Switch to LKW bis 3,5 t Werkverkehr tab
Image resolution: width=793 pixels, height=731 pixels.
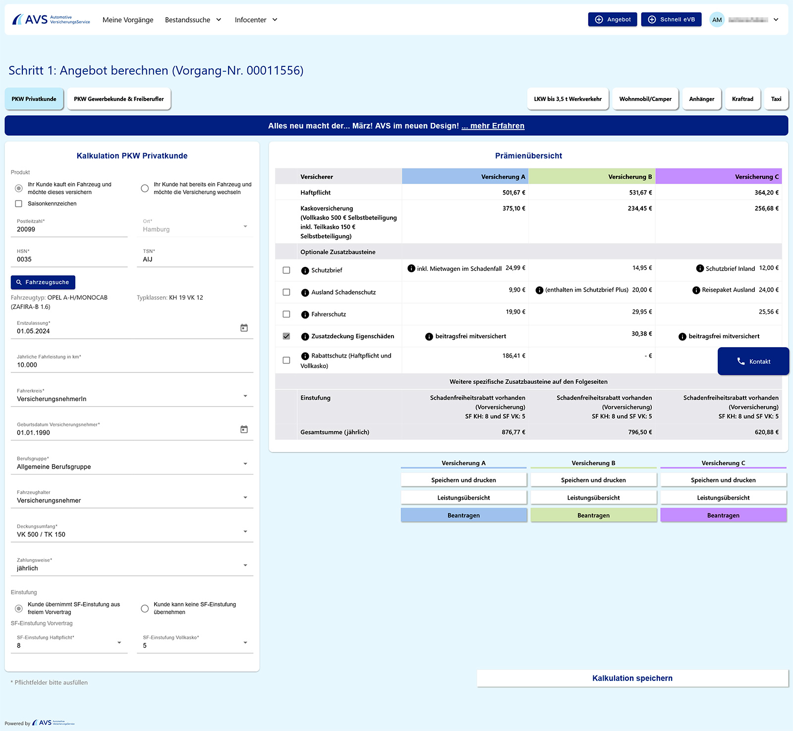click(x=568, y=99)
